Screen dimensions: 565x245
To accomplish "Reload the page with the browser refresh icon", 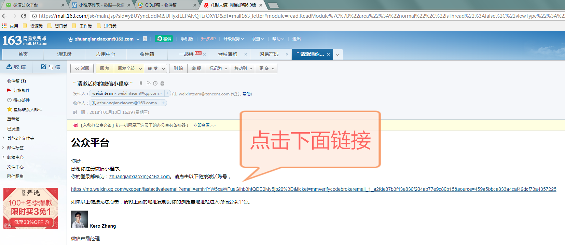I will click(x=24, y=16).
